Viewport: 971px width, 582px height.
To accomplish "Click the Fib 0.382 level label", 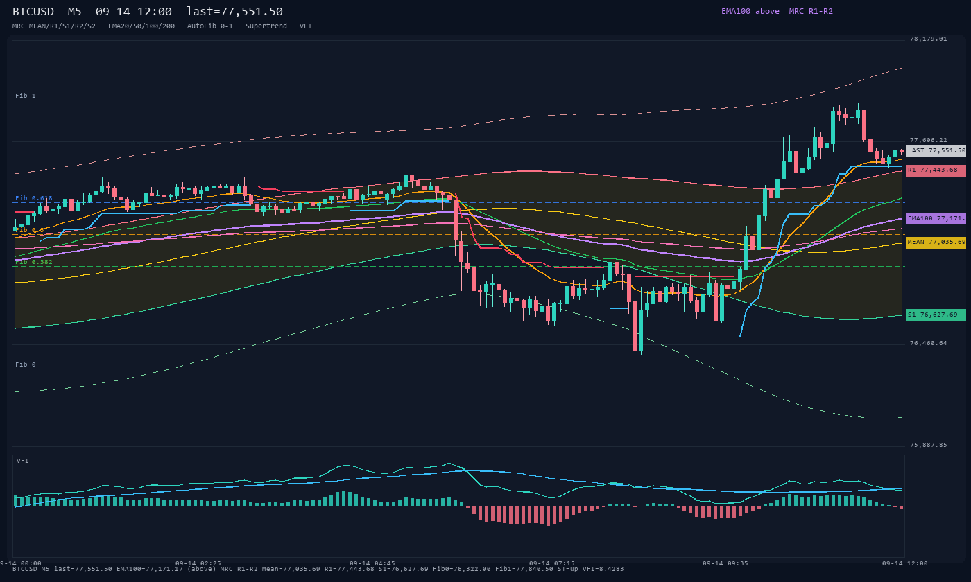I will point(34,262).
